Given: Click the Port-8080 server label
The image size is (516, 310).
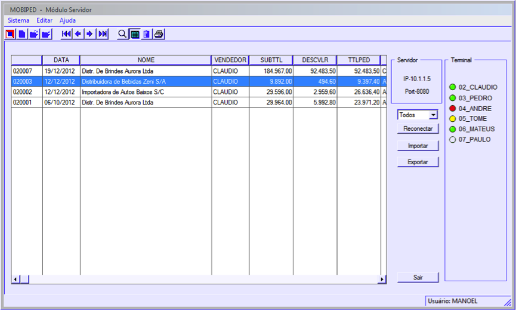Looking at the screenshot, I should (x=416, y=91).
